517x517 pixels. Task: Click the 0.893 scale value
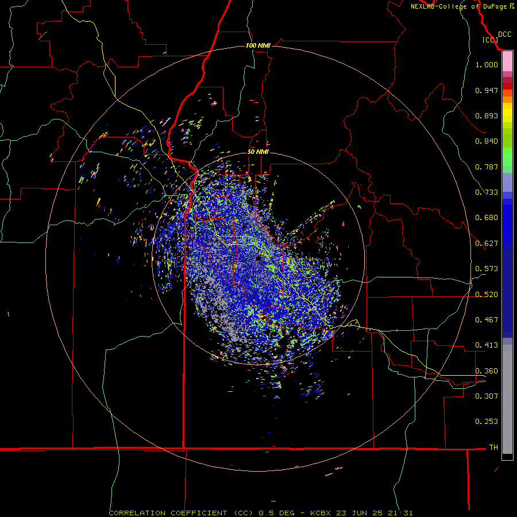click(x=487, y=115)
